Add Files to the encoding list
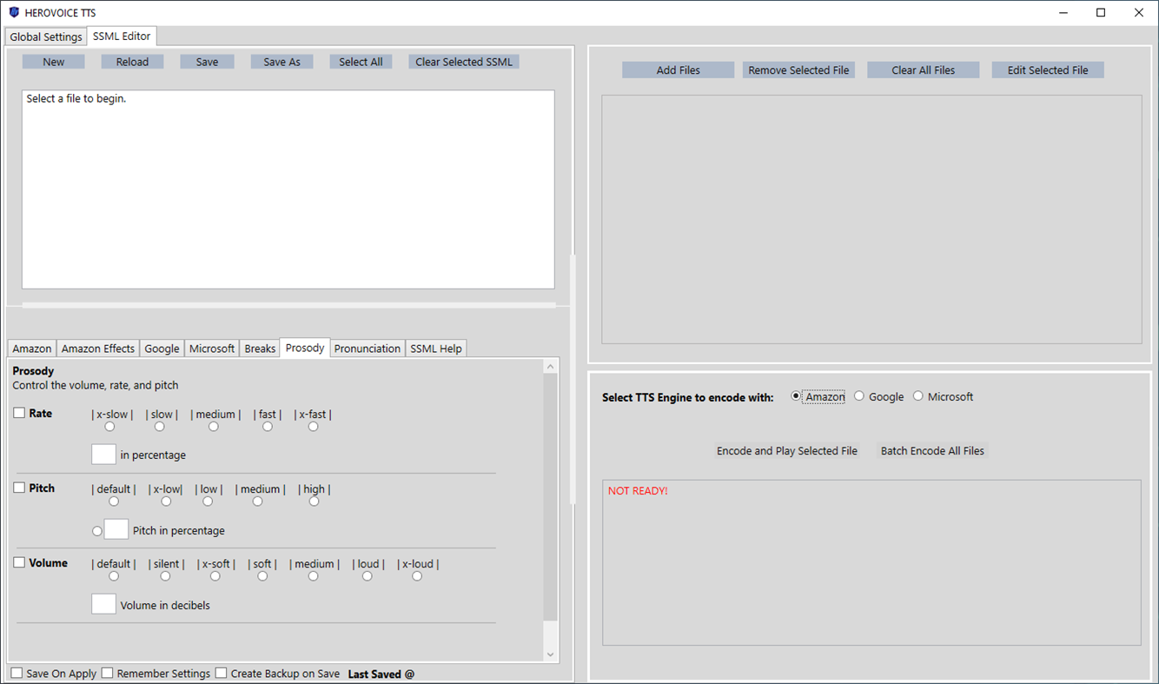Screen dimensions: 1159x684 click(x=678, y=69)
